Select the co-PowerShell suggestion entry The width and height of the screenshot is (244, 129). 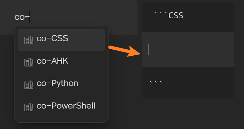62,107
